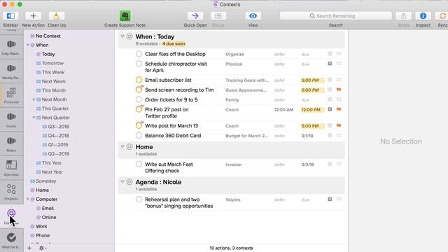
Task: Mark Write post for March 13 done
Action: [139, 126]
